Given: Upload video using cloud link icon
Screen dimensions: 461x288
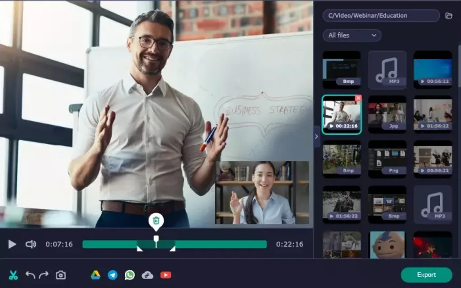Looking at the screenshot, I should [147, 275].
